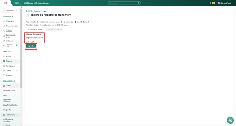Click the Exercice des droits icon
The width and height of the screenshot is (236, 126).
point(4,36)
